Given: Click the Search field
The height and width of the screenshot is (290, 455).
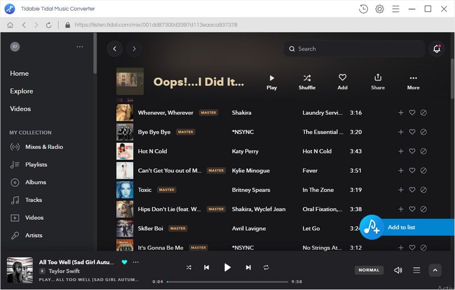Looking at the screenshot, I should pyautogui.click(x=354, y=49).
